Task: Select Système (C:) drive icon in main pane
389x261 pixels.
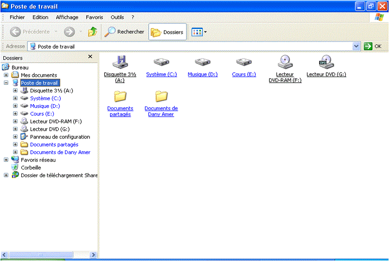Action: [161, 62]
